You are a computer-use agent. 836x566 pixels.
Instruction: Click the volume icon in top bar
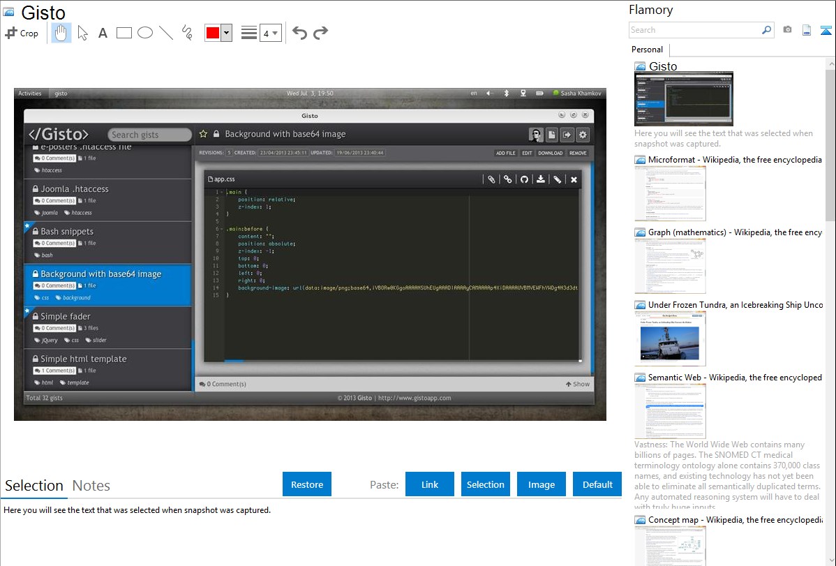pos(489,94)
